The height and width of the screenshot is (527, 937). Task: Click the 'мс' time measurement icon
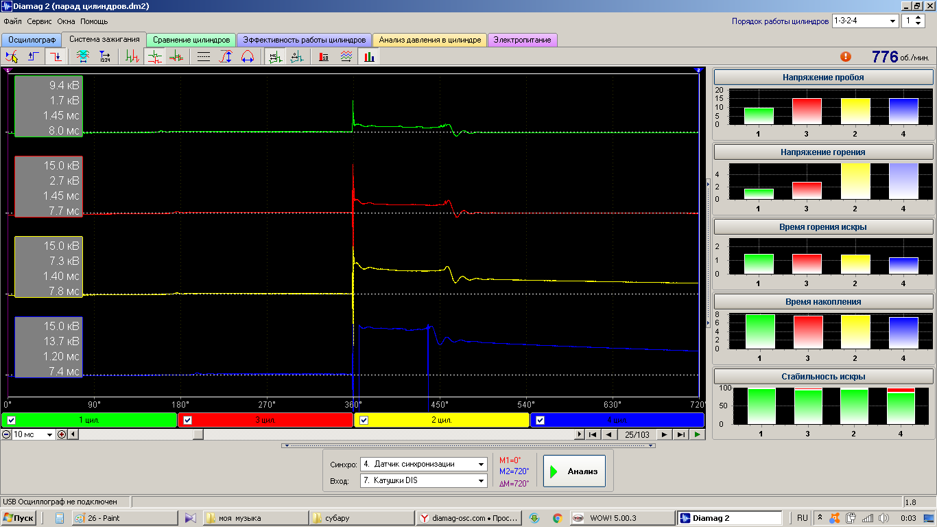(275, 57)
